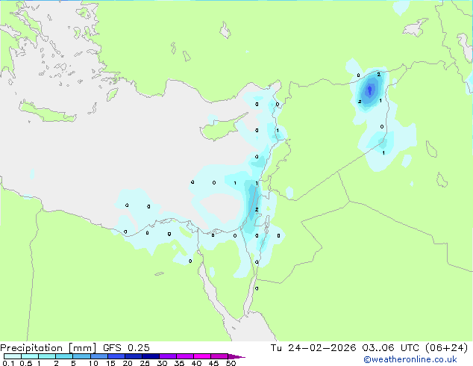Select the 5–10 mm legend color swatch
This screenshot has height=366, width=473.
pyautogui.click(x=82, y=356)
